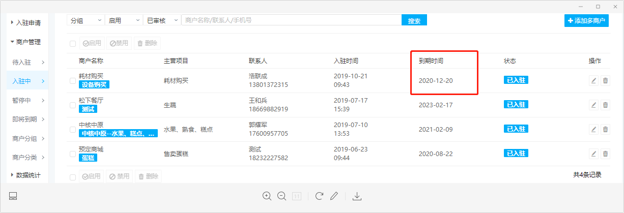The image size is (624, 213).
Task: Download the image with the save icon
Action: pyautogui.click(x=357, y=196)
